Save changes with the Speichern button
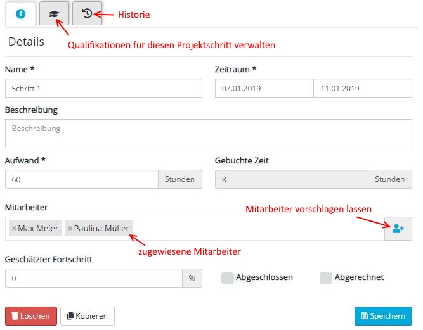Viewport: 423px width, 330px height. pyautogui.click(x=383, y=316)
